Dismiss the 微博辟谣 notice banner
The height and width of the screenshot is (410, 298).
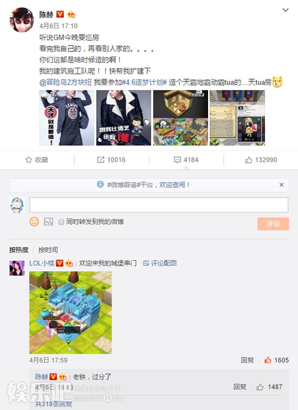[x=281, y=185]
